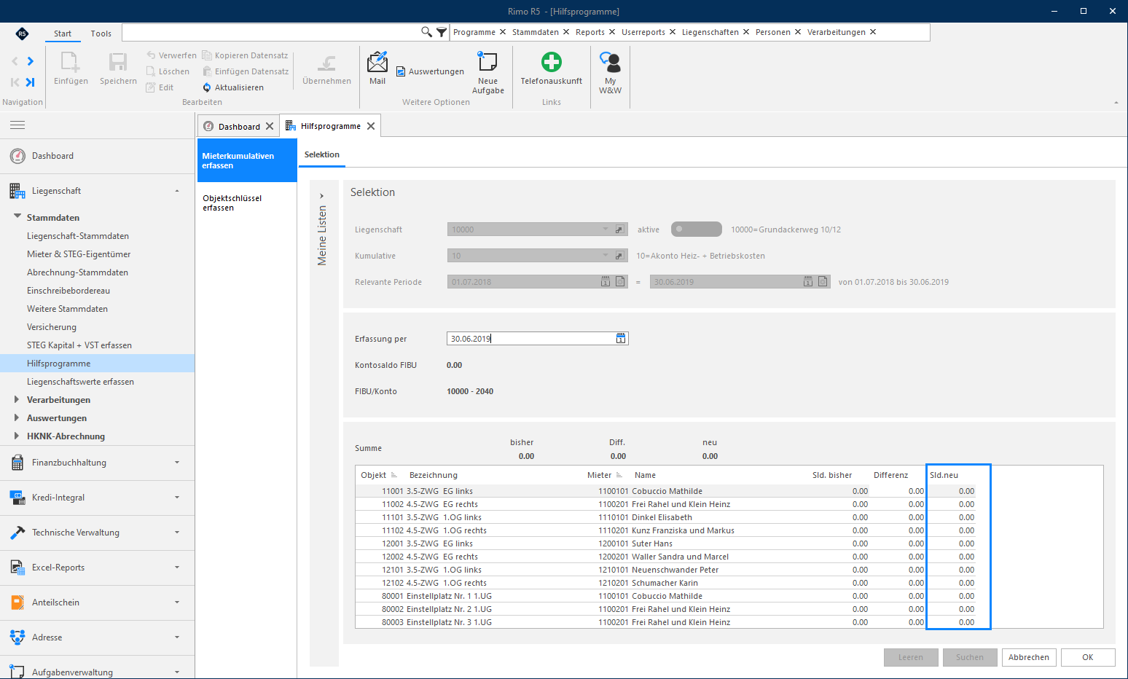Switch to the Dashboard document tab

coord(239,127)
